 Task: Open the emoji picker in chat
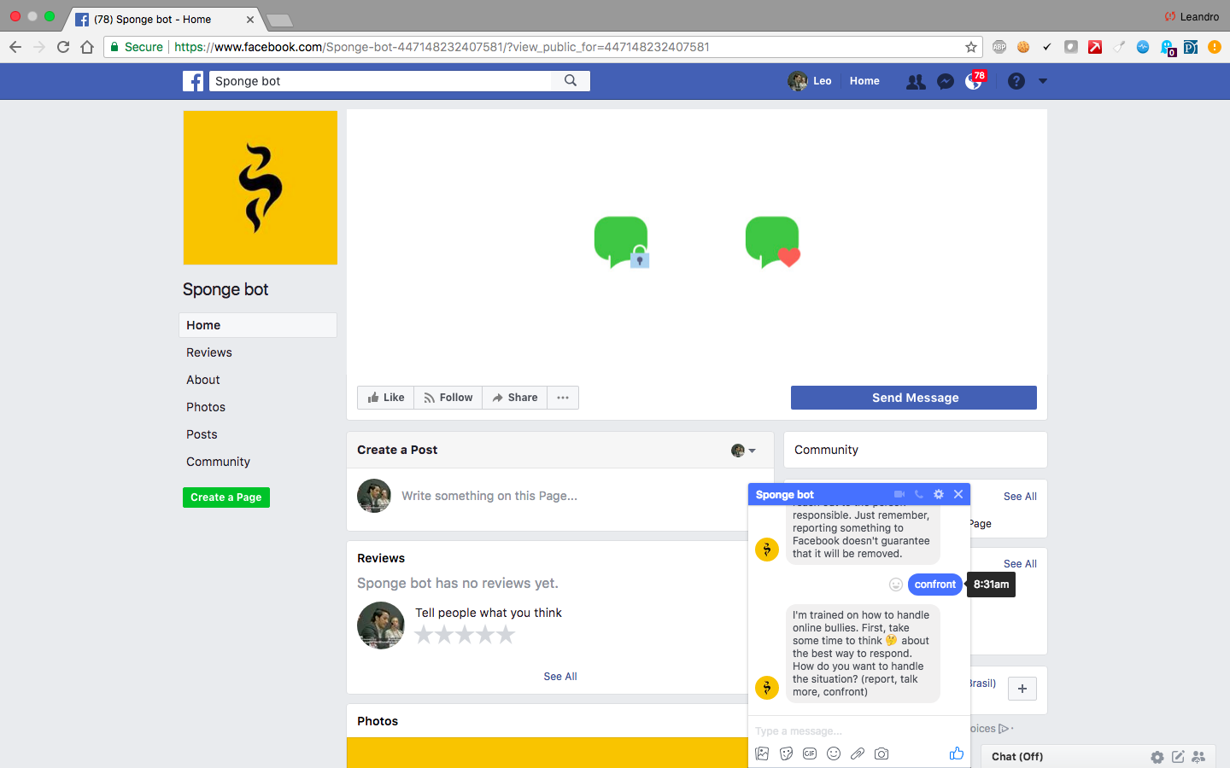tap(834, 753)
